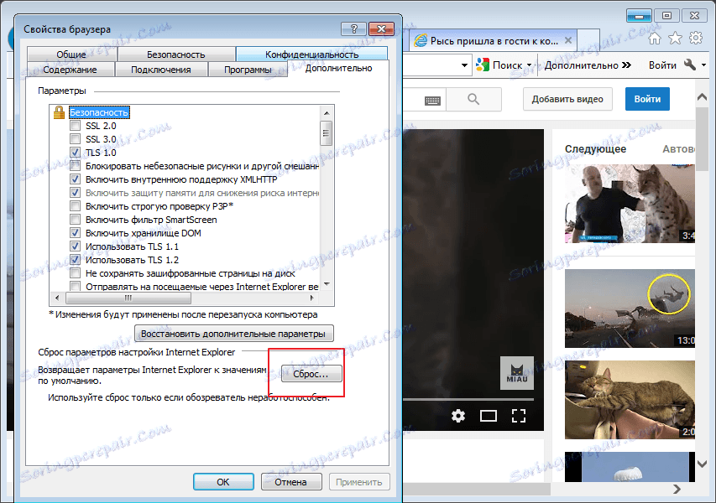The height and width of the screenshot is (503, 716).
Task: Switch video to theater mode icon
Action: [x=489, y=416]
